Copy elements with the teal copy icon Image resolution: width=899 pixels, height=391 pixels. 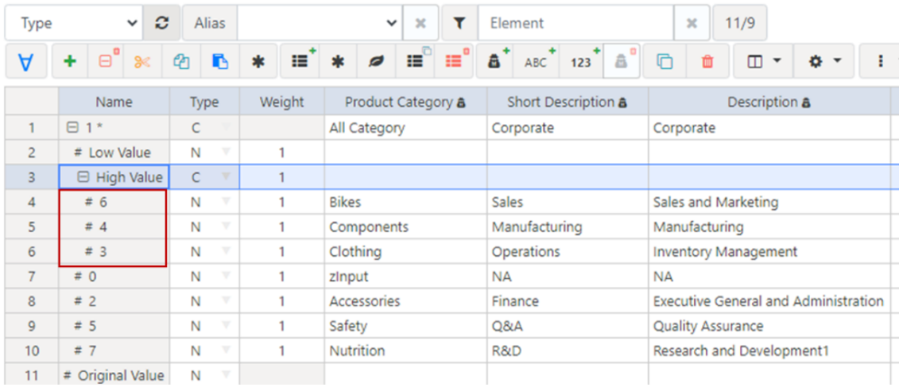[x=181, y=61]
